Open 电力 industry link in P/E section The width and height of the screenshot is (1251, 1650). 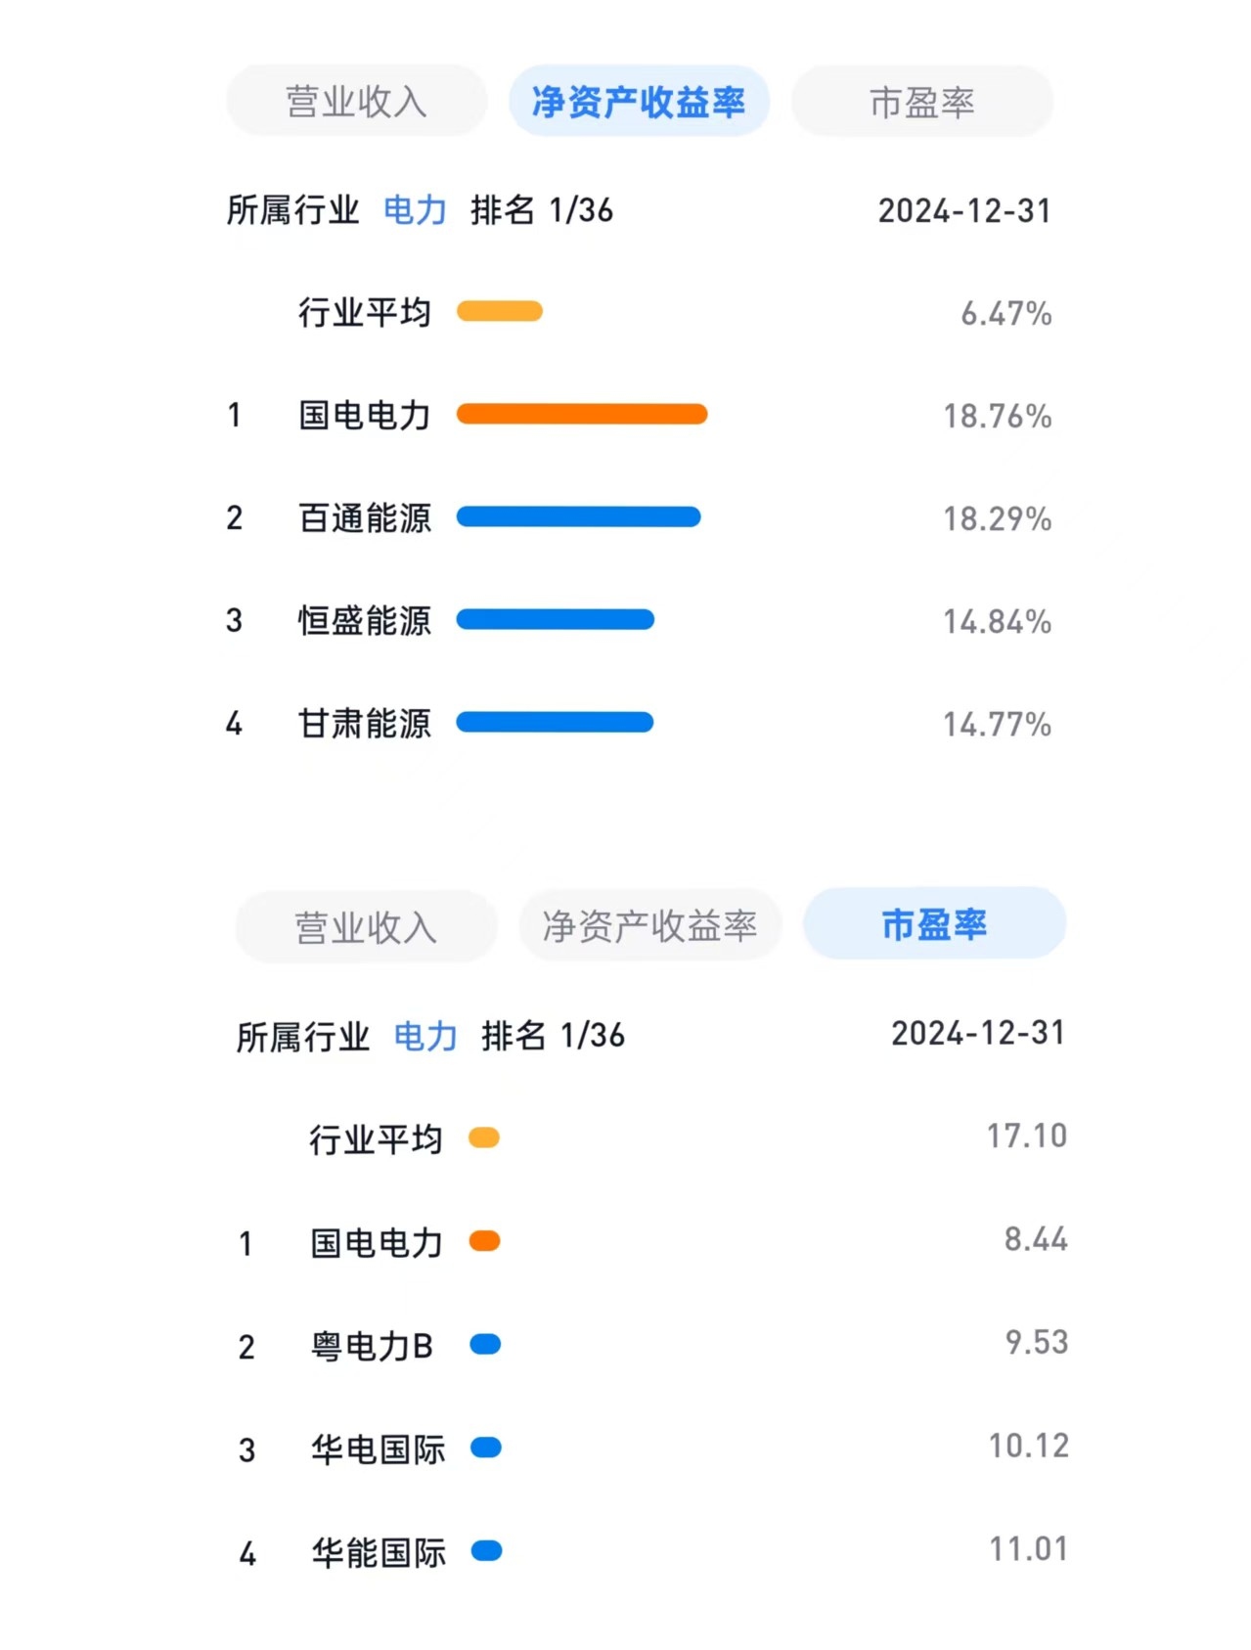click(425, 1036)
